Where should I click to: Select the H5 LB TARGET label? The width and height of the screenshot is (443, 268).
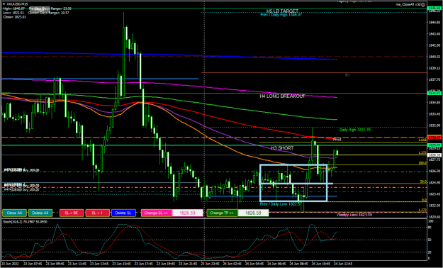click(282, 11)
